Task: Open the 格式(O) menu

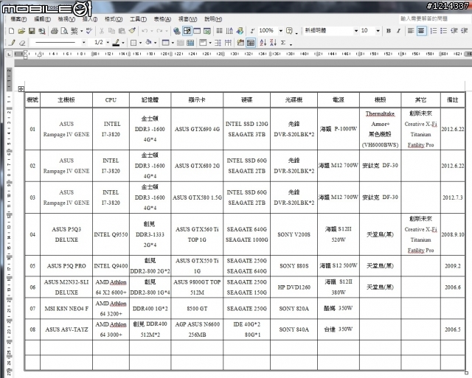Action: (x=114, y=19)
